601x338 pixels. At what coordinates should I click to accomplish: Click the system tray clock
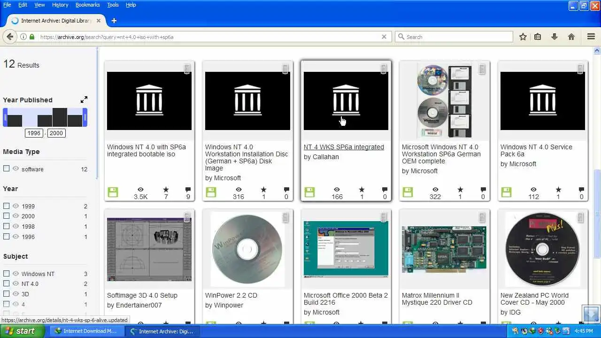(584, 331)
